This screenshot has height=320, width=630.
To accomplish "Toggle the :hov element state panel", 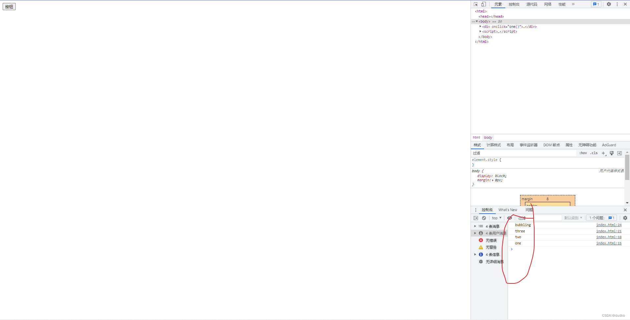I will [583, 153].
